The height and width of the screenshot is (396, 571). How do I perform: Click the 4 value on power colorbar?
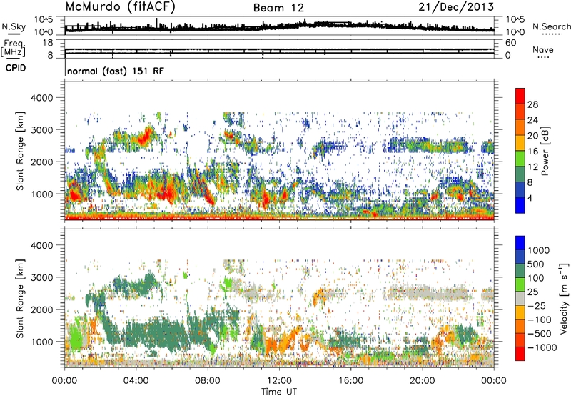(530, 198)
